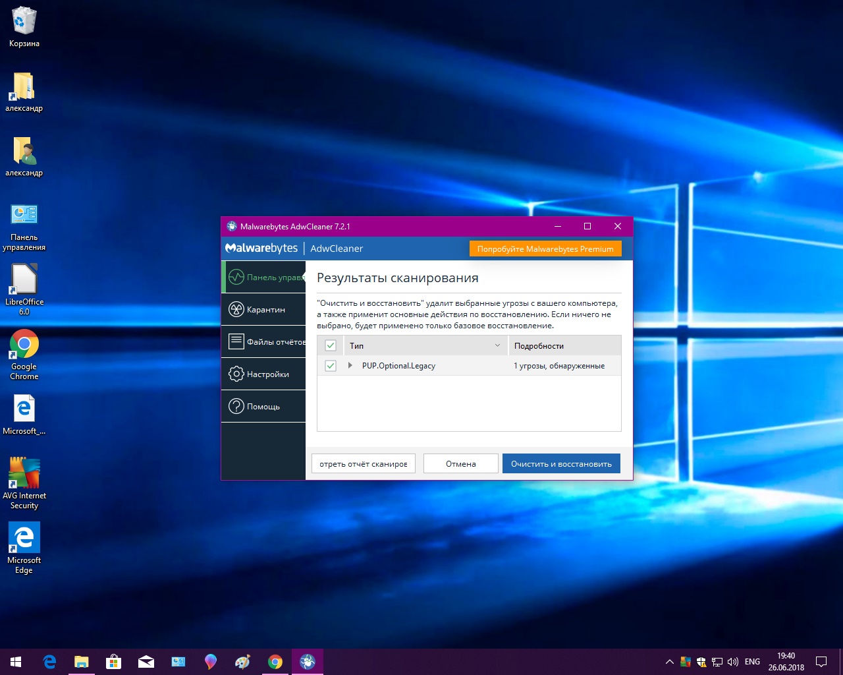
Task: Toggle the select-all checkbox in table header
Action: tap(331, 345)
